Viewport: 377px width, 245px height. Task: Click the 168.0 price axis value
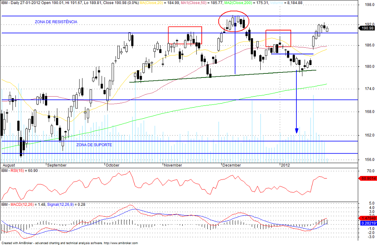(x=370, y=112)
